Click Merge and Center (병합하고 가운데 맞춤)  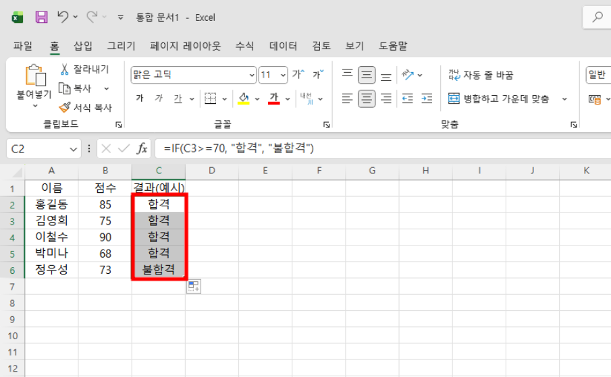500,99
